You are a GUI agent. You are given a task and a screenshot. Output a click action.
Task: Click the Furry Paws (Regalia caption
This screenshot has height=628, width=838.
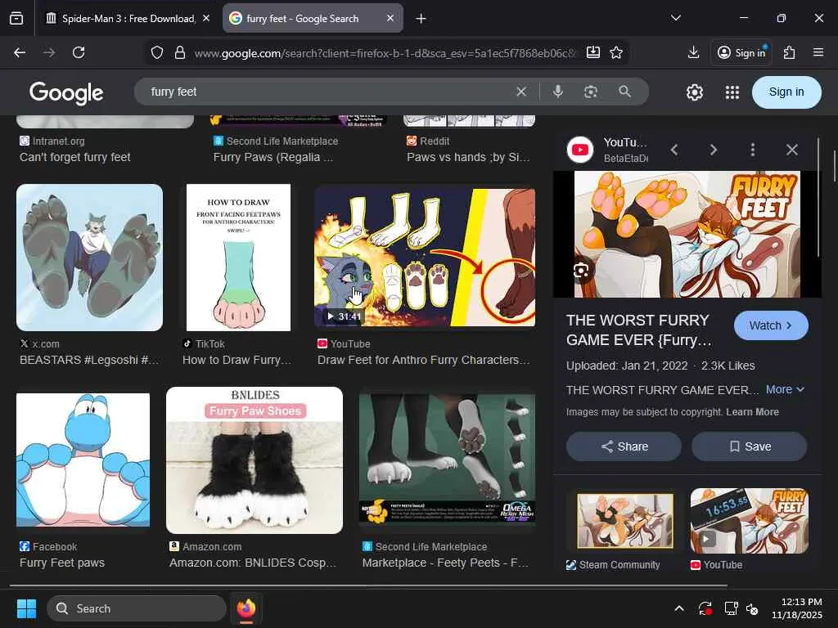coord(273,157)
